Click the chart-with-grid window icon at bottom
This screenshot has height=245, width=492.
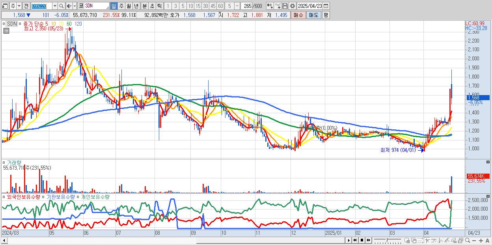click(x=407, y=240)
